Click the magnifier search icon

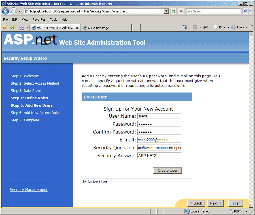245,11
